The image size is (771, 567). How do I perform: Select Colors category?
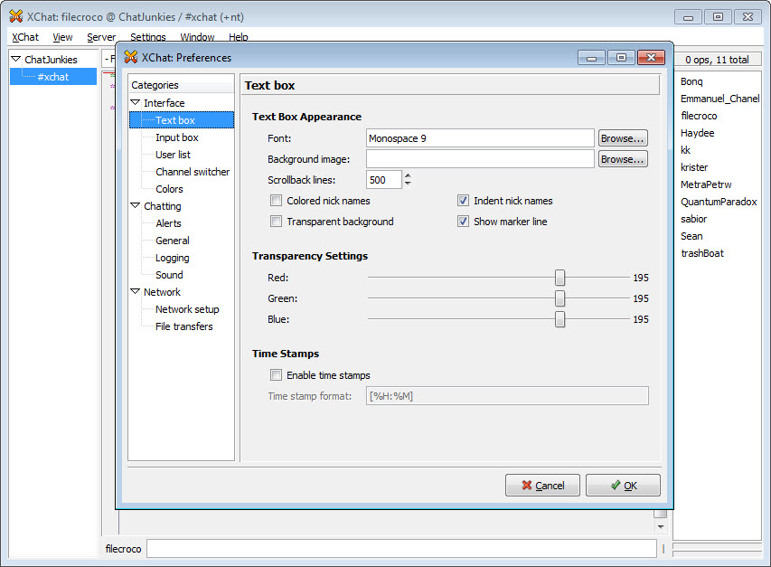(169, 189)
